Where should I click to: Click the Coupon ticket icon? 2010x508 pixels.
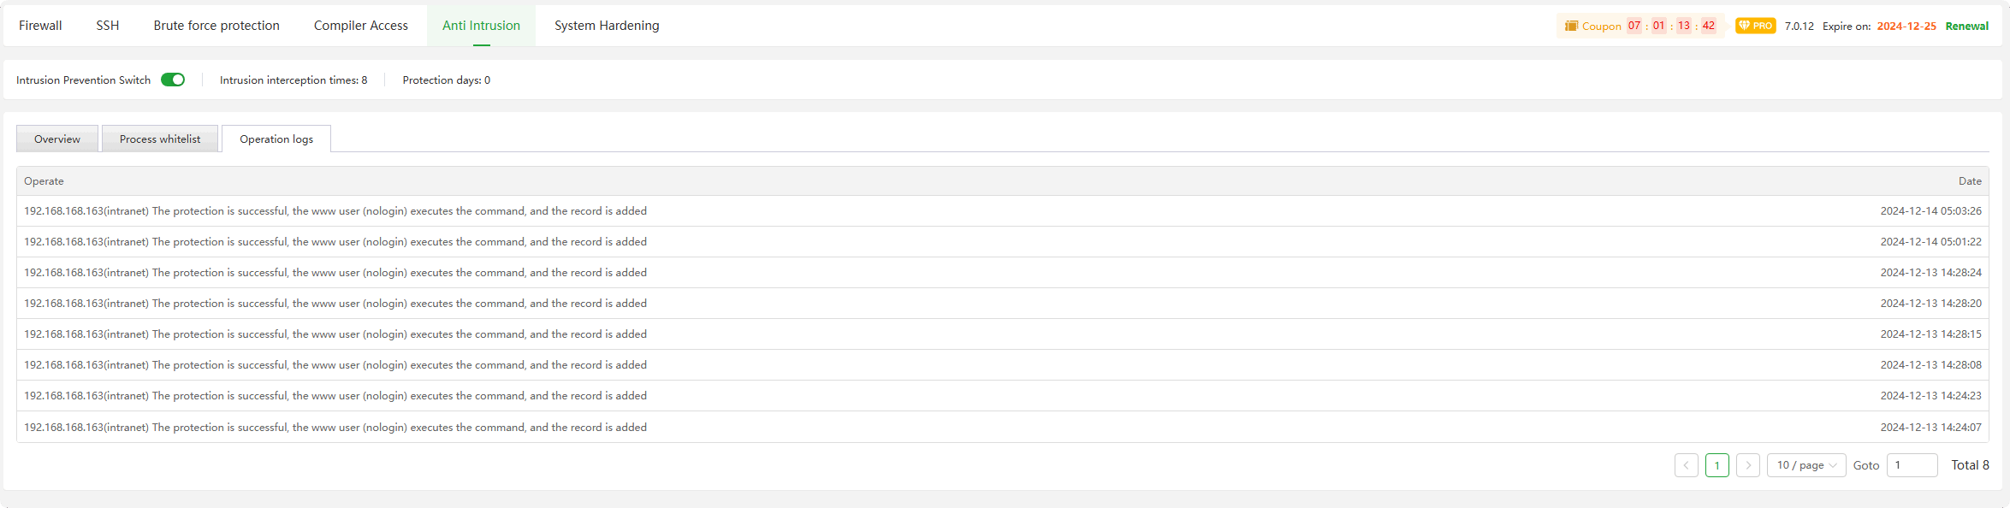(1571, 26)
